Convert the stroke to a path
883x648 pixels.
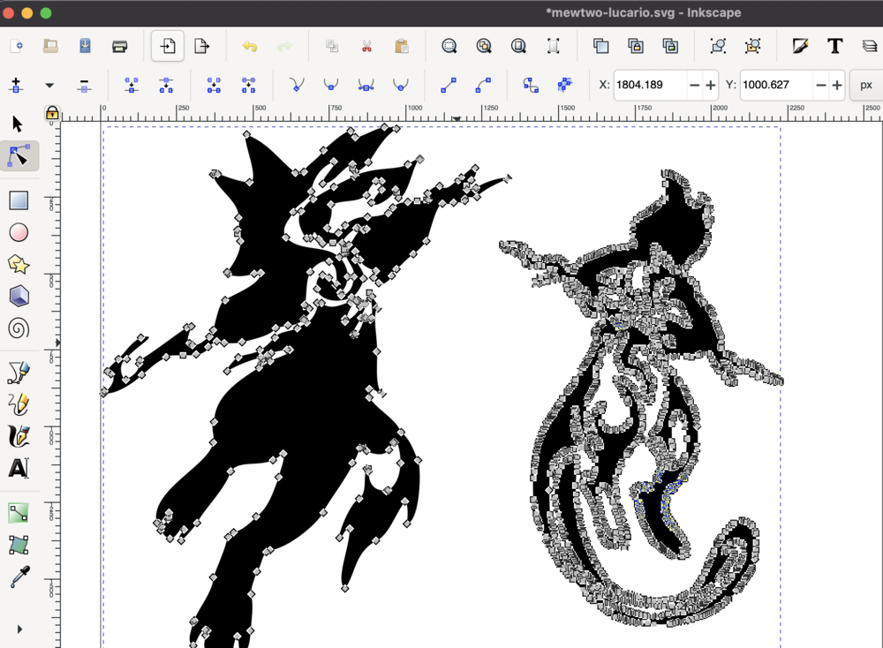click(x=565, y=85)
